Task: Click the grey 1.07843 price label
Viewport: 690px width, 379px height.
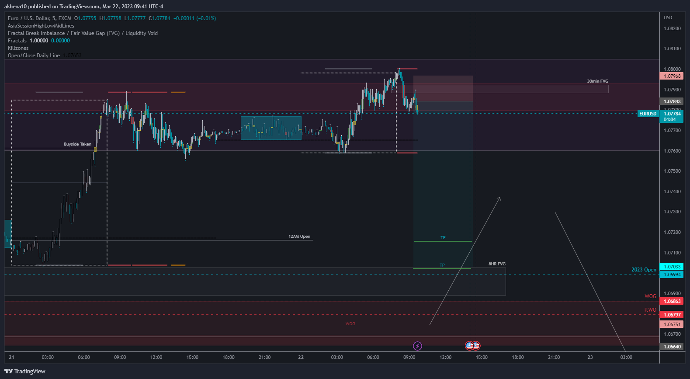Action: (x=672, y=101)
